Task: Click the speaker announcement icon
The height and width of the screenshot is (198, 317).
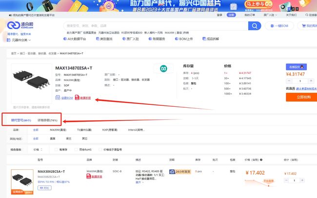Action: click(x=10, y=15)
